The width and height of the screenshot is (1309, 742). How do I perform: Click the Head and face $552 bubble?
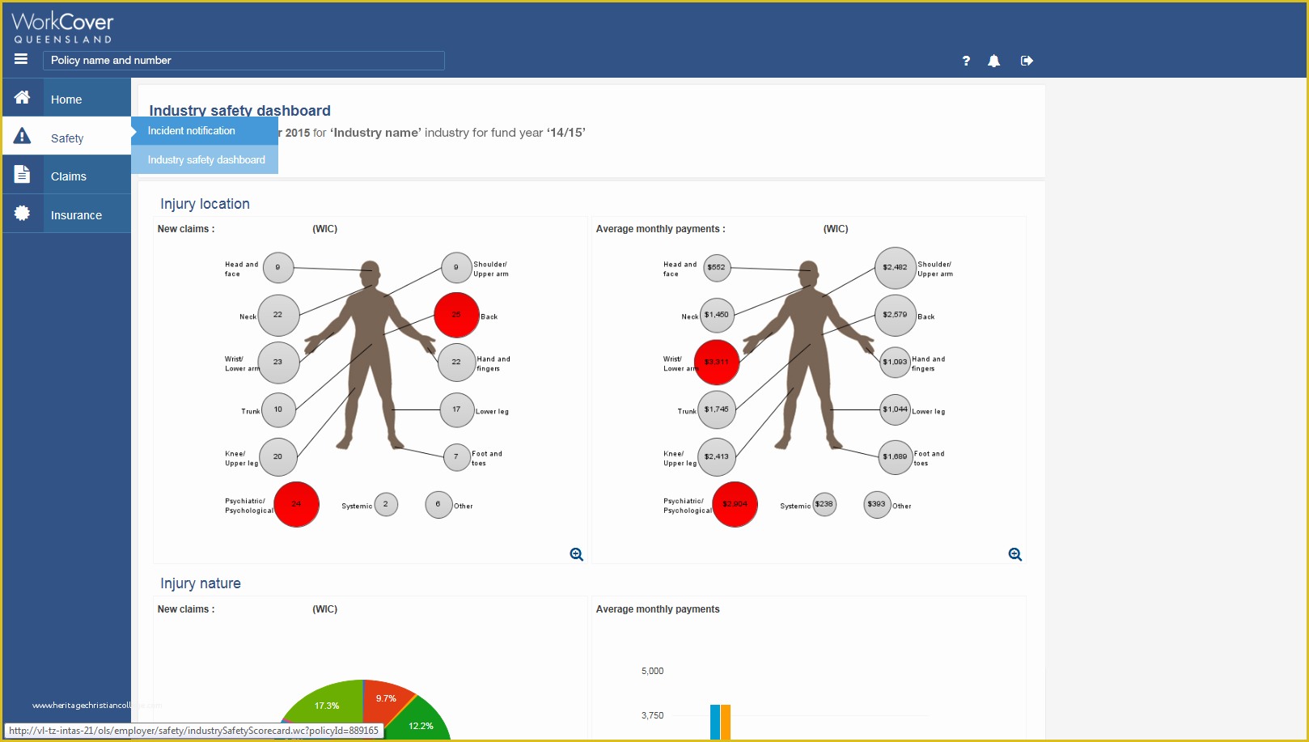717,267
